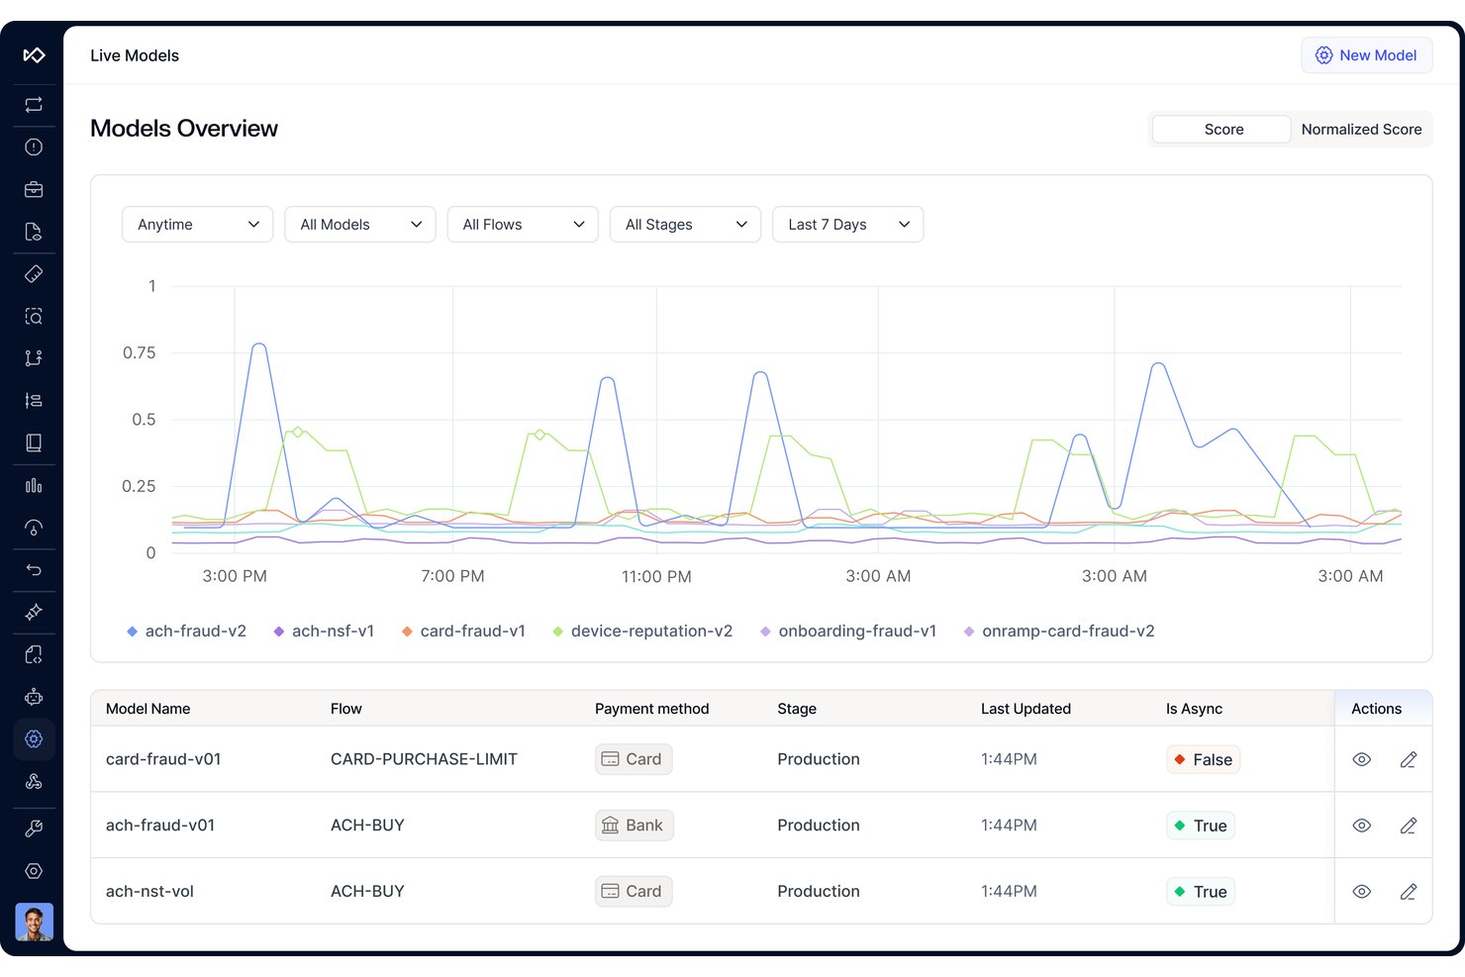Sort by Last Updated column header
1465x977 pixels.
(x=1025, y=709)
